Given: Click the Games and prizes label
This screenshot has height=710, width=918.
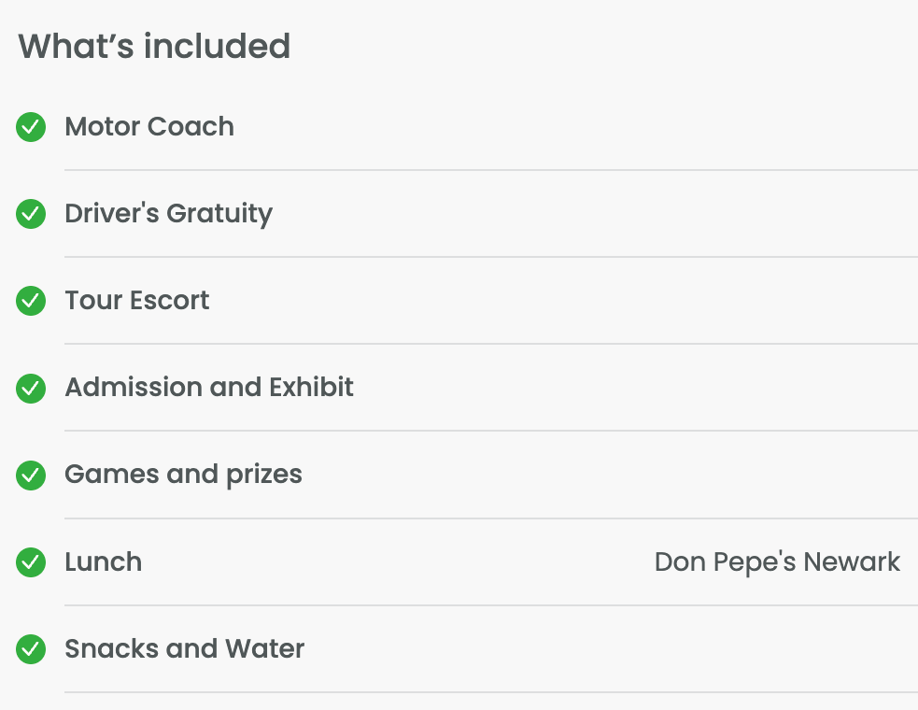Looking at the screenshot, I should [183, 476].
